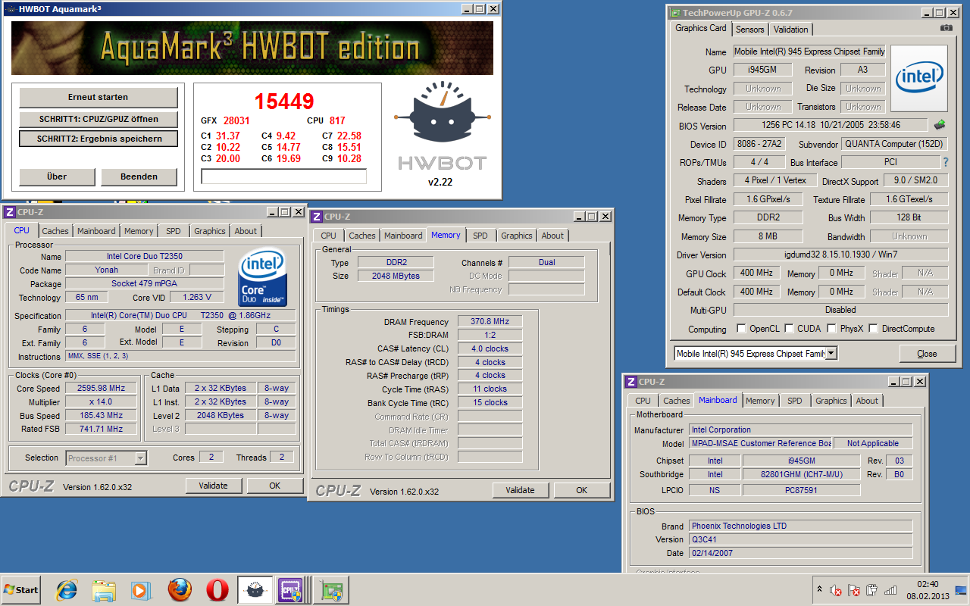The image size is (970, 606).
Task: Click the GPU-Z screenshot camera icon
Action: point(946,28)
